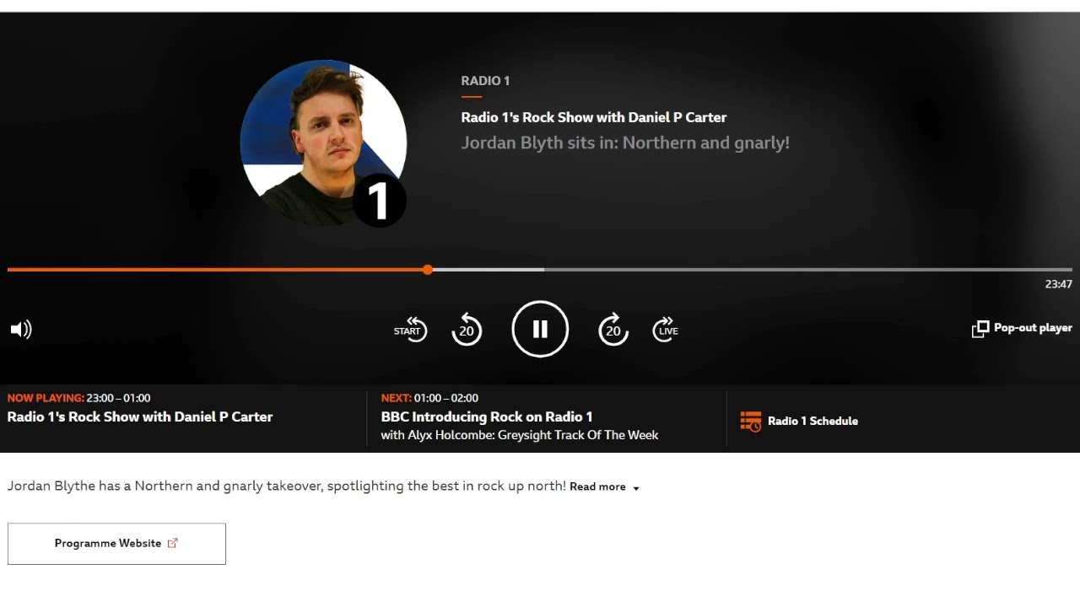Click the description text about Jordan Blythe's takeover

click(x=287, y=486)
